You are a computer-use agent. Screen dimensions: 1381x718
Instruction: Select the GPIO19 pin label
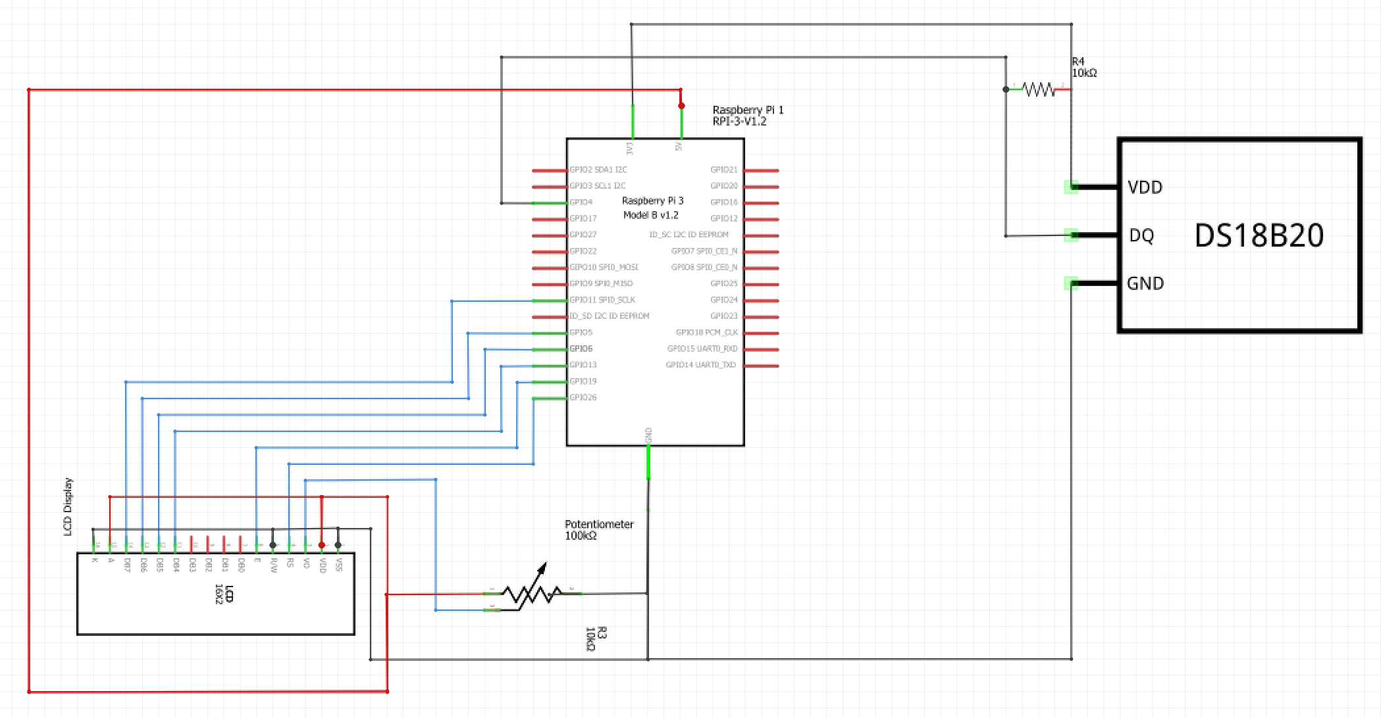583,381
